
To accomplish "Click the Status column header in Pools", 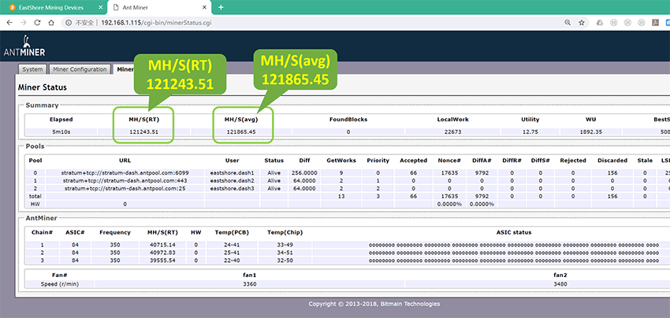I will point(274,161).
